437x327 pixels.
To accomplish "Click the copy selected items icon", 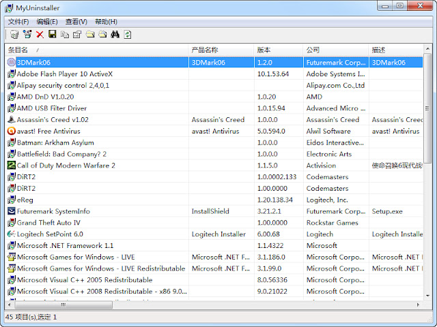I will (65, 35).
